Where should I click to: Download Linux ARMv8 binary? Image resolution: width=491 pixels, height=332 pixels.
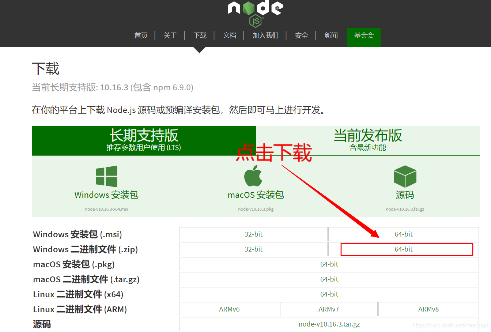pos(428,309)
